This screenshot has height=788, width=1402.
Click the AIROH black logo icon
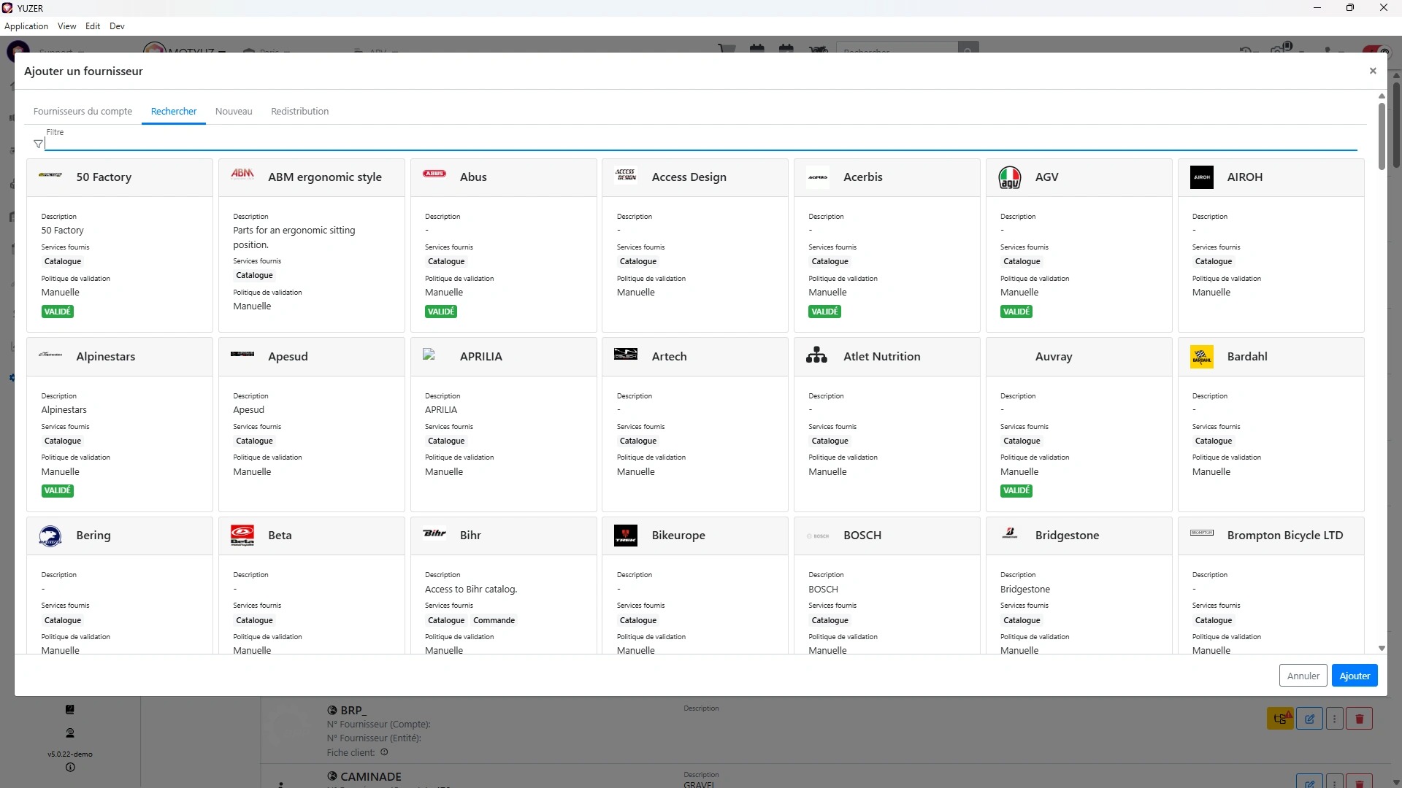pos(1201,177)
